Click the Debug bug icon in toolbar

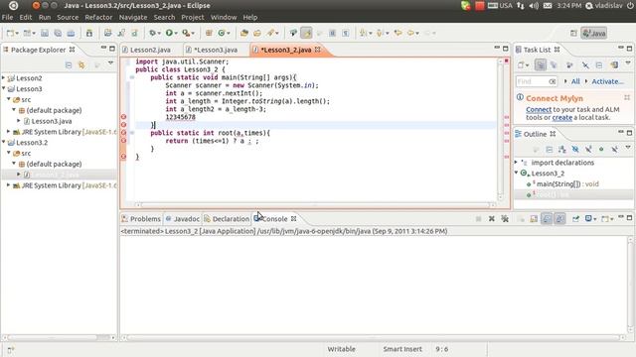pyautogui.click(x=152, y=33)
